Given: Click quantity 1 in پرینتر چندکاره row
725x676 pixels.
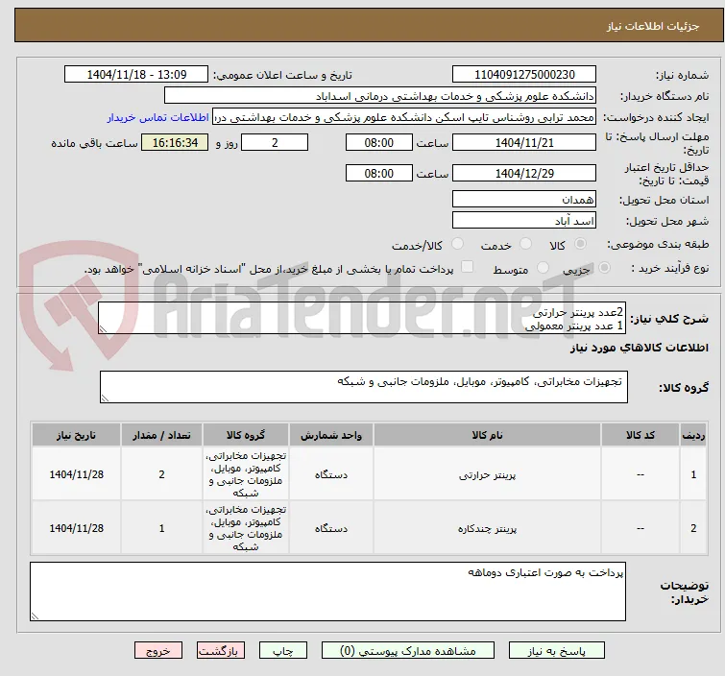Looking at the screenshot, I should [162, 528].
